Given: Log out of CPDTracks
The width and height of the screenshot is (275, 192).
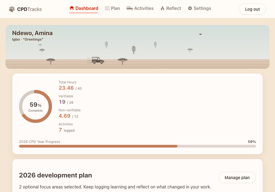Looking at the screenshot, I should (252, 9).
